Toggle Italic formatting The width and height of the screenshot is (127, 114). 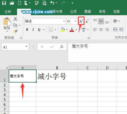point(33,30)
